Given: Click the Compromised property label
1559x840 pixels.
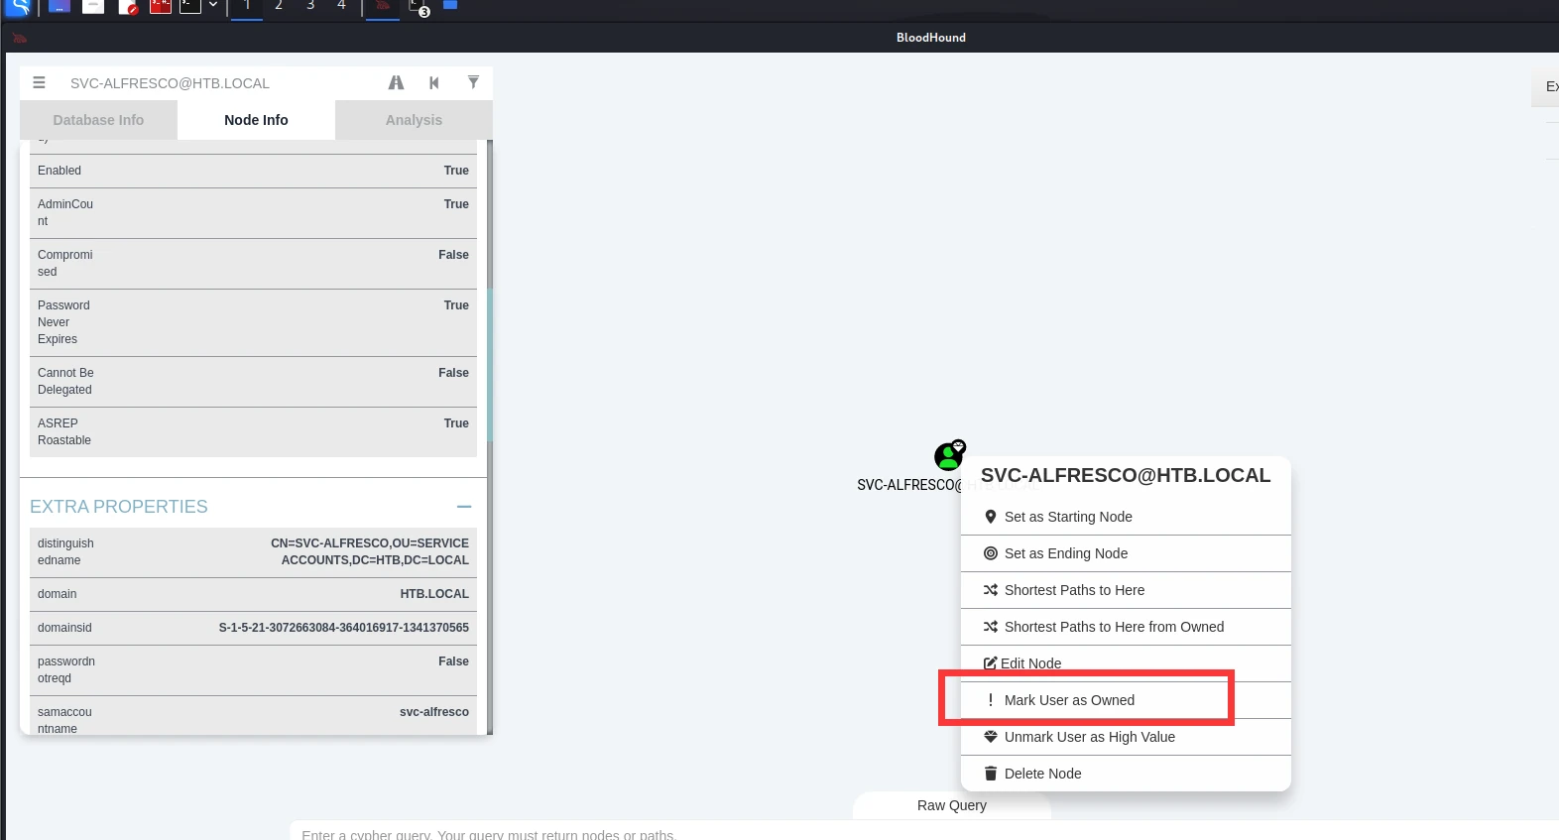Looking at the screenshot, I should [x=65, y=263].
